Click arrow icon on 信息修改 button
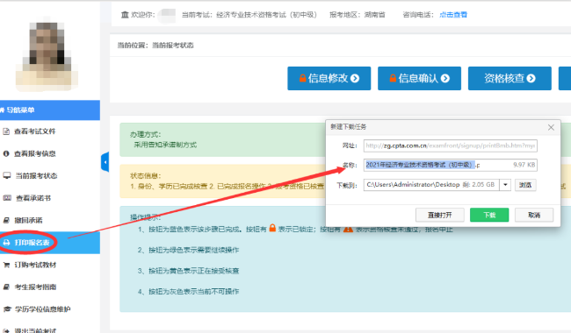 pyautogui.click(x=355, y=78)
